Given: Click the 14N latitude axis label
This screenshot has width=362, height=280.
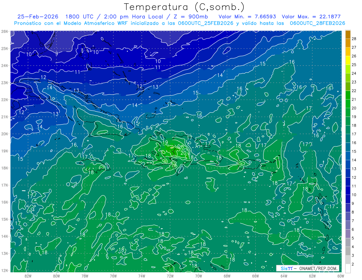Looking at the screenshot, I should (x=4, y=236).
